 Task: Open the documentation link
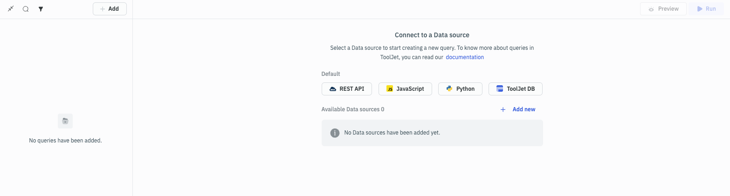[x=465, y=57]
